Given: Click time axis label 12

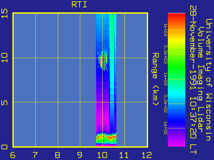Looking at the screenshot, I should pos(147,155).
